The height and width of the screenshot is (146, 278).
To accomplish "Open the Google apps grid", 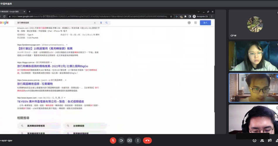I will [195, 23].
